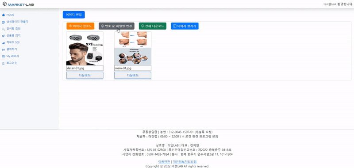Click the 키워드 500 chart icon
The height and width of the screenshot is (168, 354).
click(4, 42)
